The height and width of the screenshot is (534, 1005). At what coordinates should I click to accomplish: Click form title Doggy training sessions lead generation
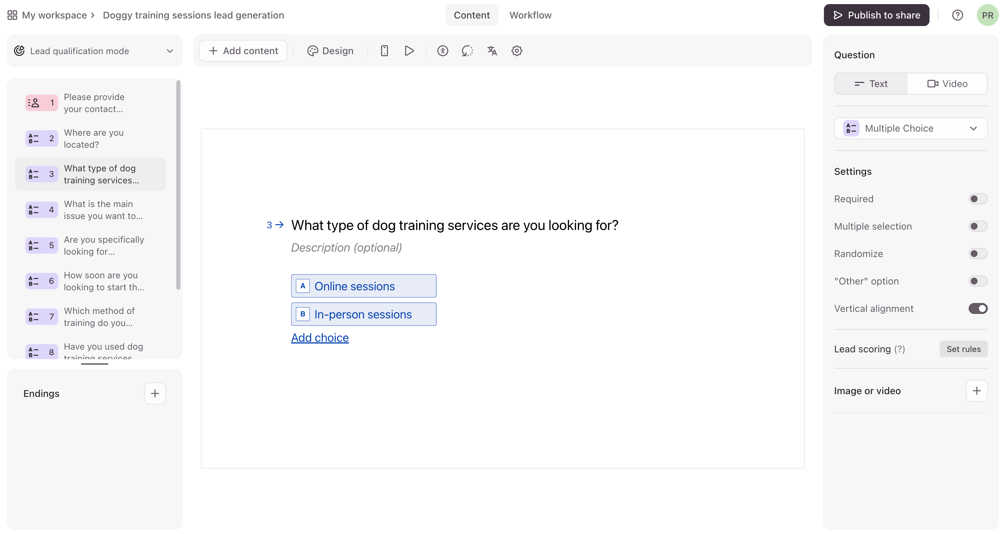point(193,15)
